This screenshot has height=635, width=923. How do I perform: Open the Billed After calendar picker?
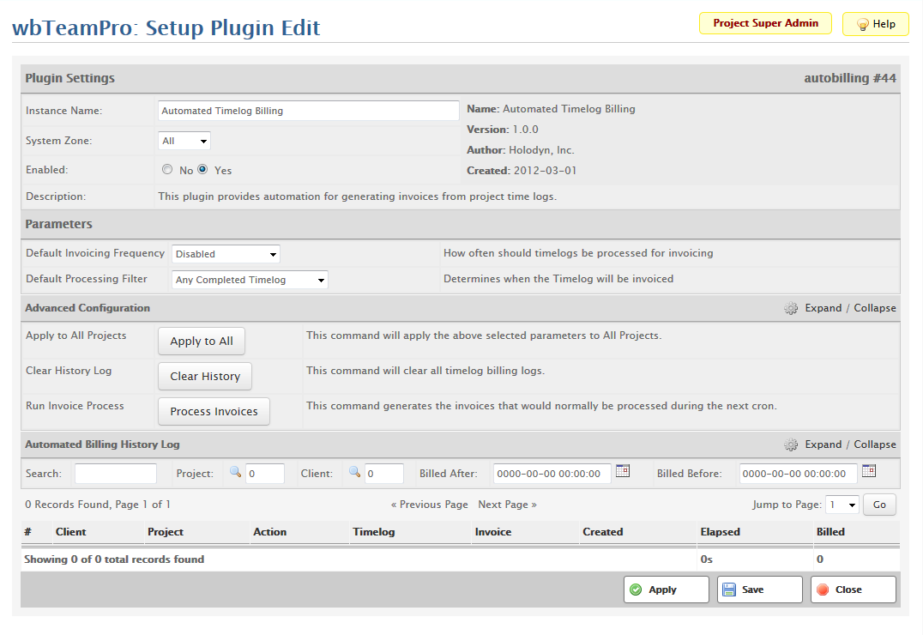point(623,471)
